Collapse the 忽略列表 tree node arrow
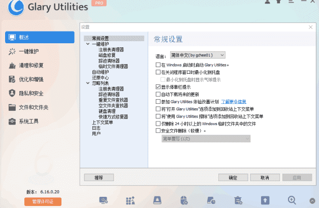Viewport: 319px width, 208px height. click(x=88, y=83)
